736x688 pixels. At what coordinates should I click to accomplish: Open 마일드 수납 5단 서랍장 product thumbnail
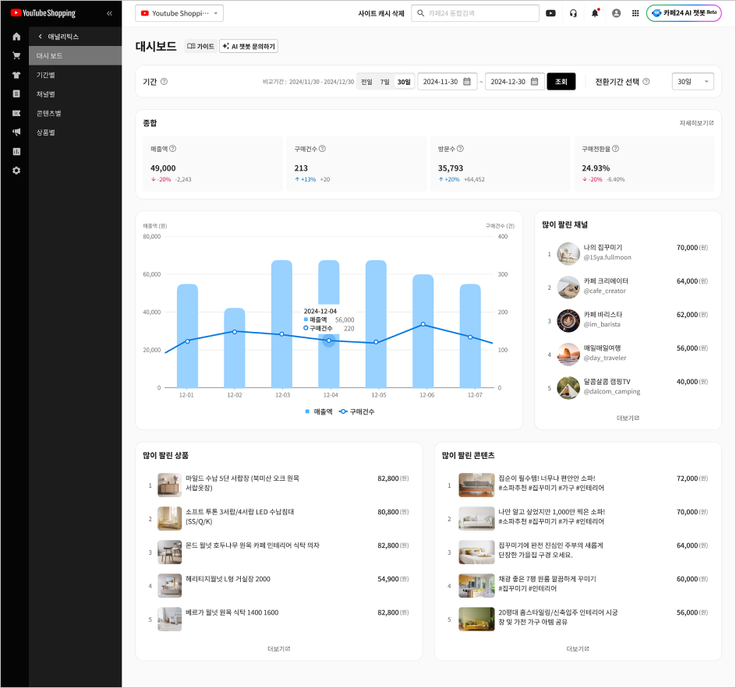coord(169,485)
